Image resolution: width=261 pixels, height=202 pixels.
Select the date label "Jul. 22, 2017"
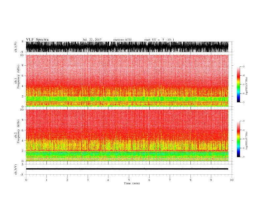[x=92, y=40]
